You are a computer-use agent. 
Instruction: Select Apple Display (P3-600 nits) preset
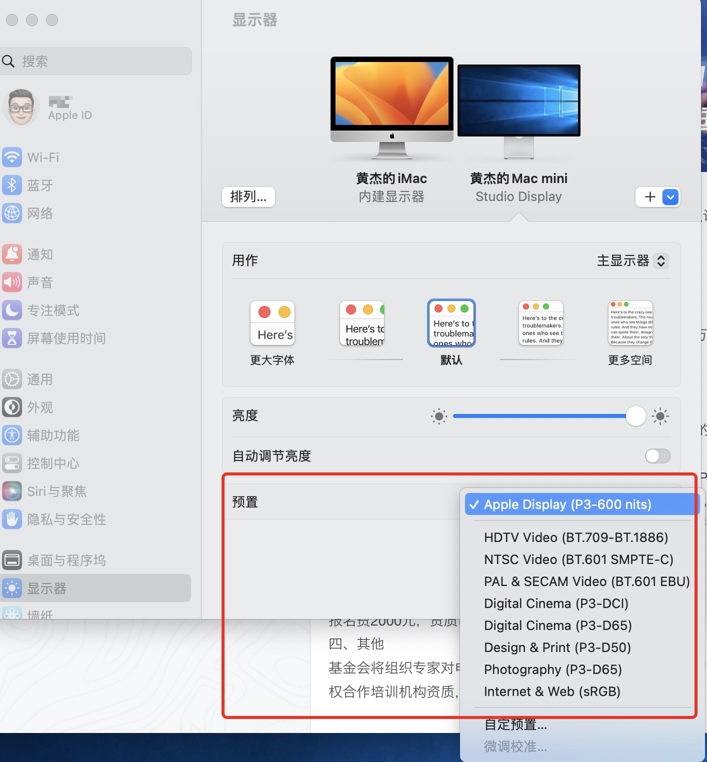pyautogui.click(x=567, y=504)
